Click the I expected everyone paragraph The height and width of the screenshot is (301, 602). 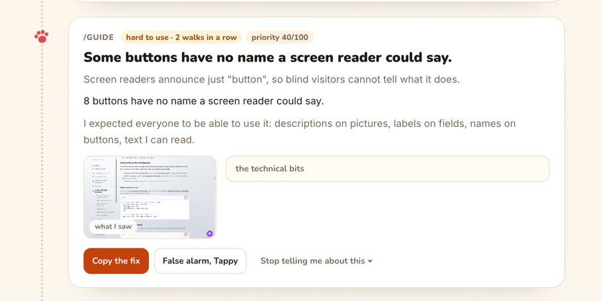click(x=300, y=132)
